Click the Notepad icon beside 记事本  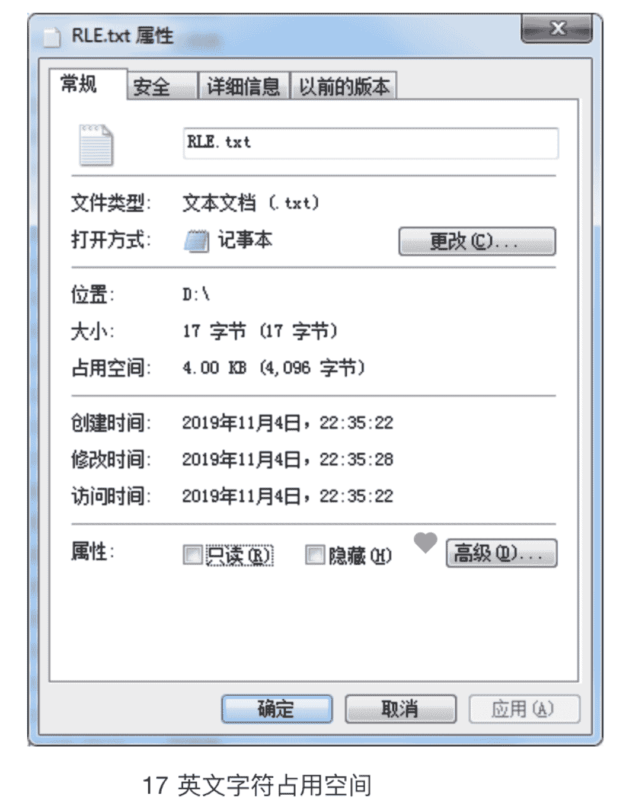196,241
